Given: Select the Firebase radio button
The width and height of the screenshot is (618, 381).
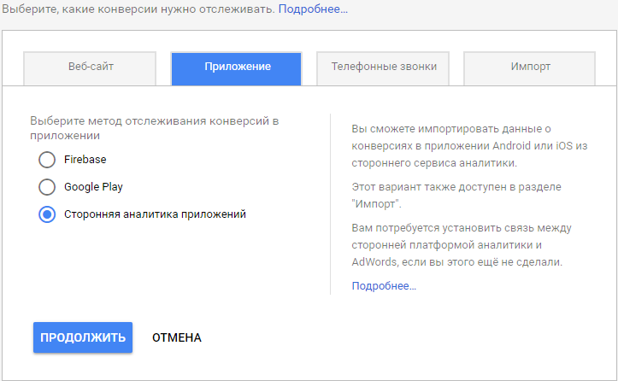Looking at the screenshot, I should tap(47, 160).
